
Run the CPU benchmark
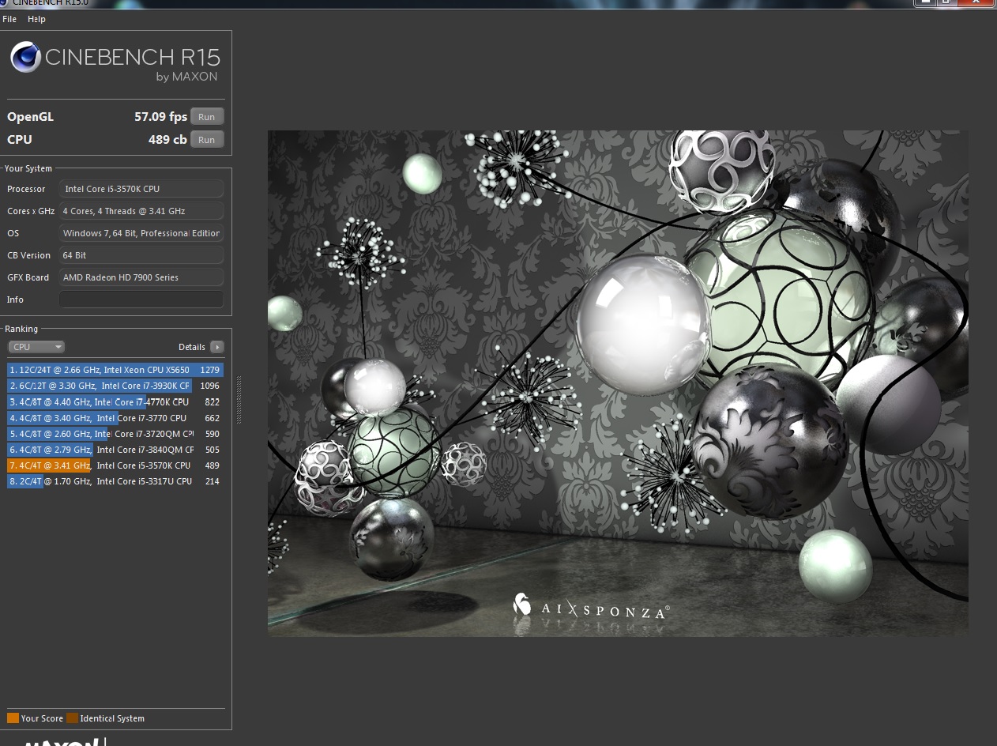[207, 139]
